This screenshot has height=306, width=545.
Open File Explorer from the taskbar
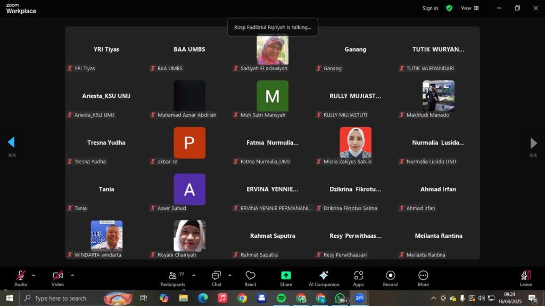[183, 298]
